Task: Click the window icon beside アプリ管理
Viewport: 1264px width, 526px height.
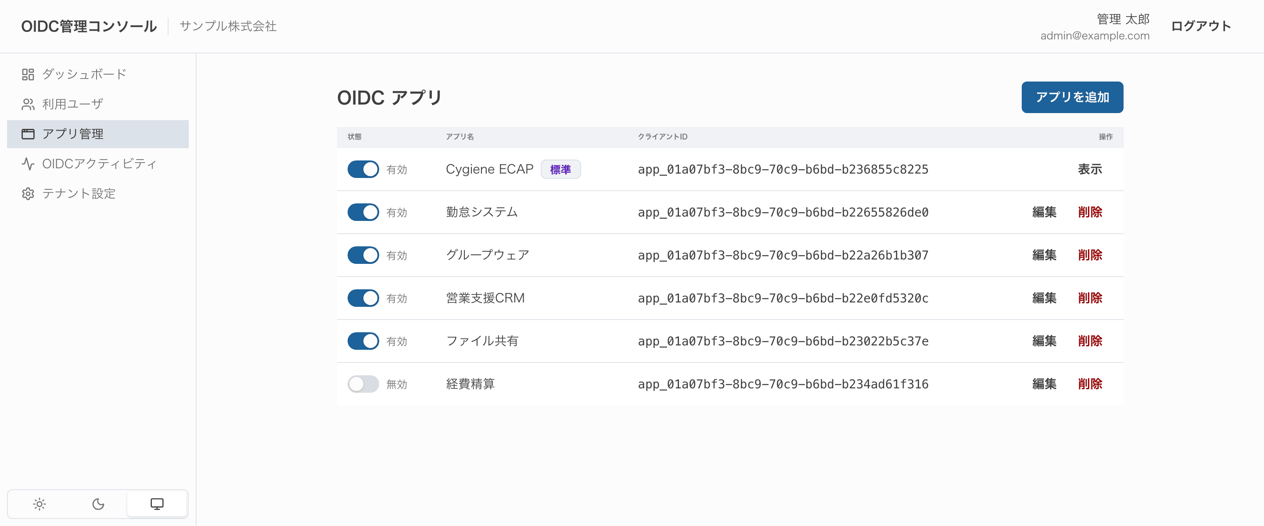Action: pyautogui.click(x=28, y=134)
